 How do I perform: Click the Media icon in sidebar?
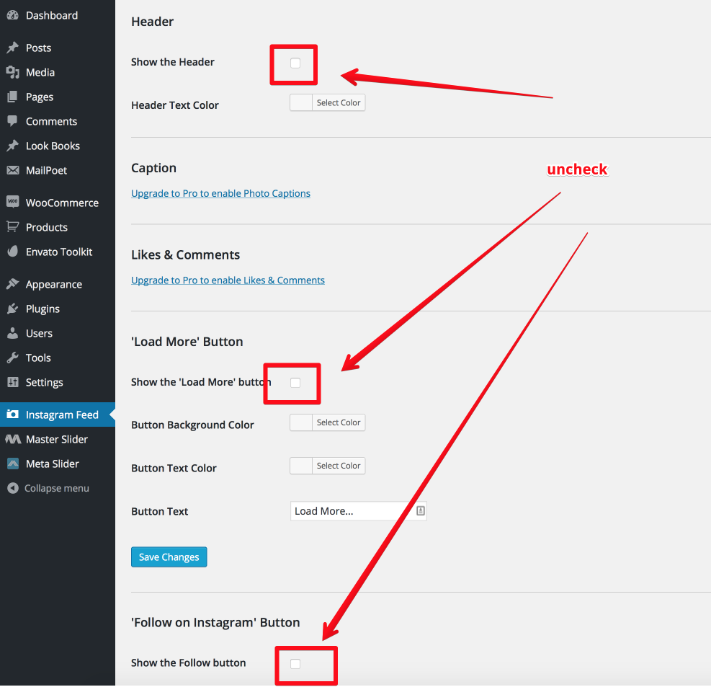(x=13, y=72)
